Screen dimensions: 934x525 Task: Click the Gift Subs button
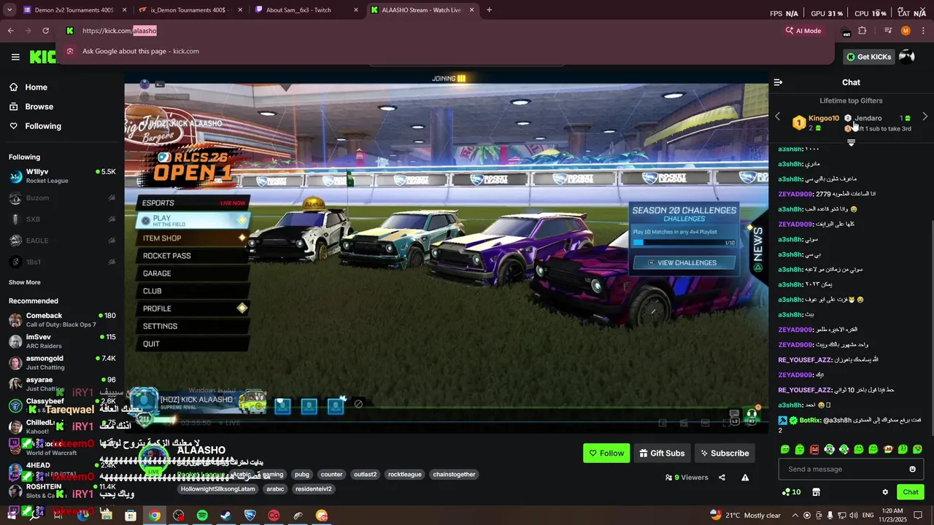pyautogui.click(x=662, y=453)
